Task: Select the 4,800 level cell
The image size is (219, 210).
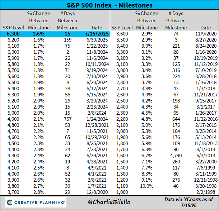Action: click(x=13, y=125)
